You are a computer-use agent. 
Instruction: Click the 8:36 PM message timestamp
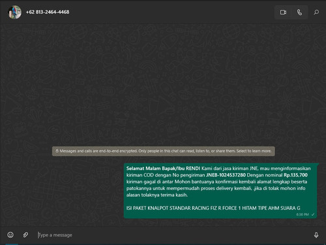(303, 214)
